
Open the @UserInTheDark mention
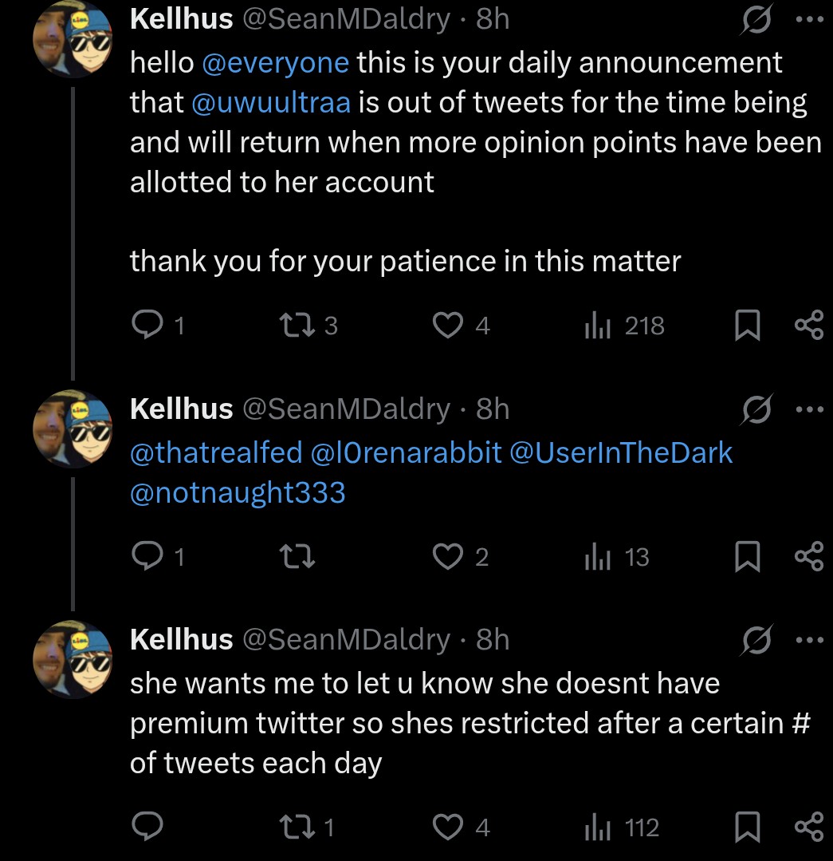(x=620, y=452)
